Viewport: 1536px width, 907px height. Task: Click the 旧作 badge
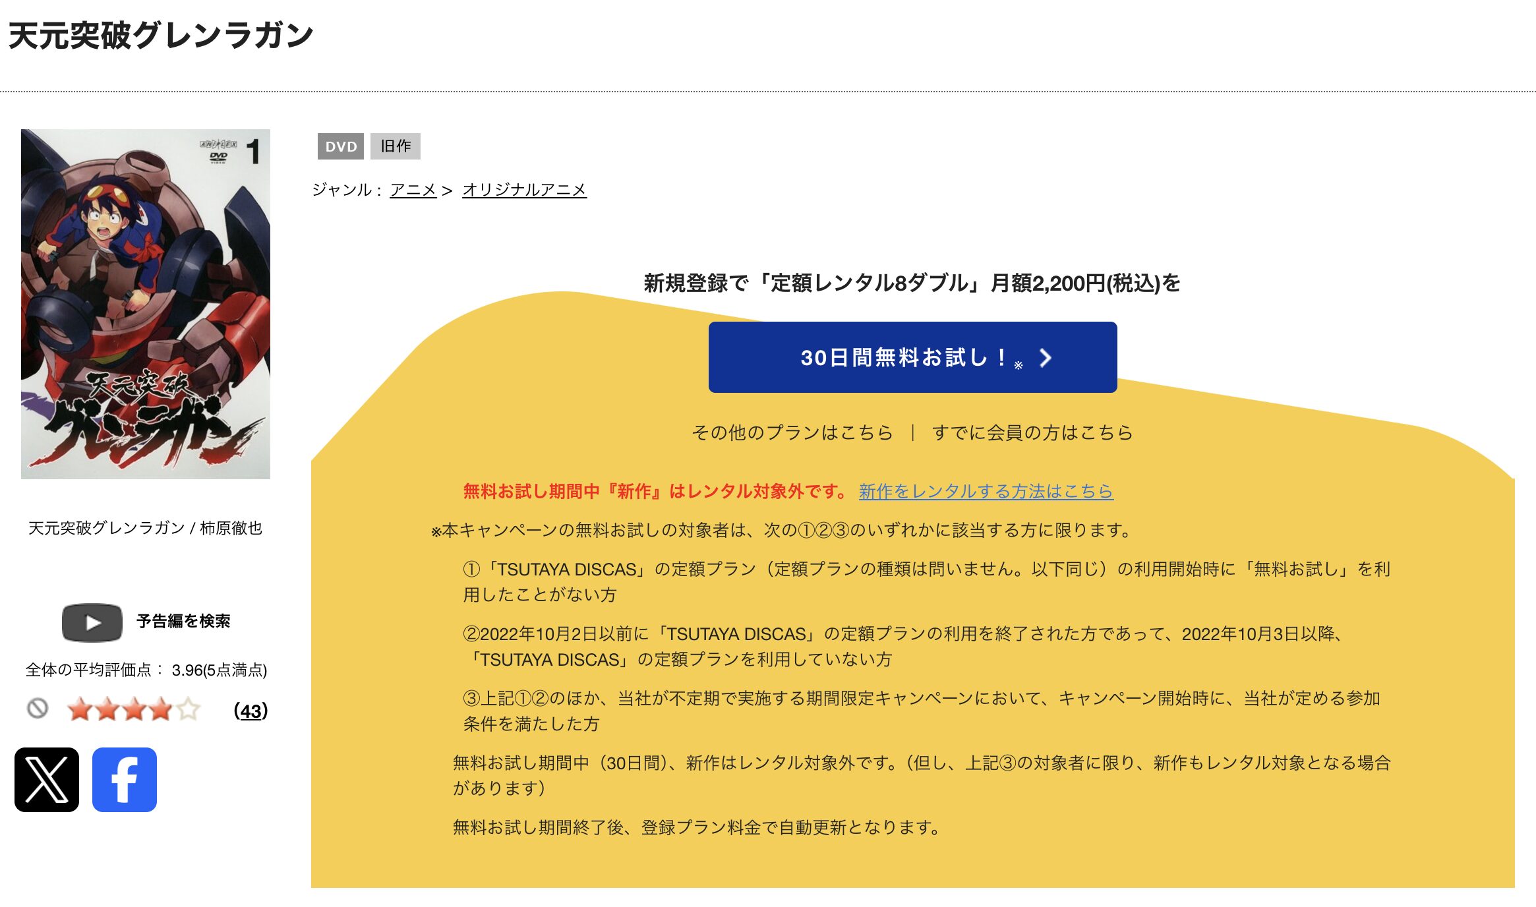pyautogui.click(x=396, y=146)
